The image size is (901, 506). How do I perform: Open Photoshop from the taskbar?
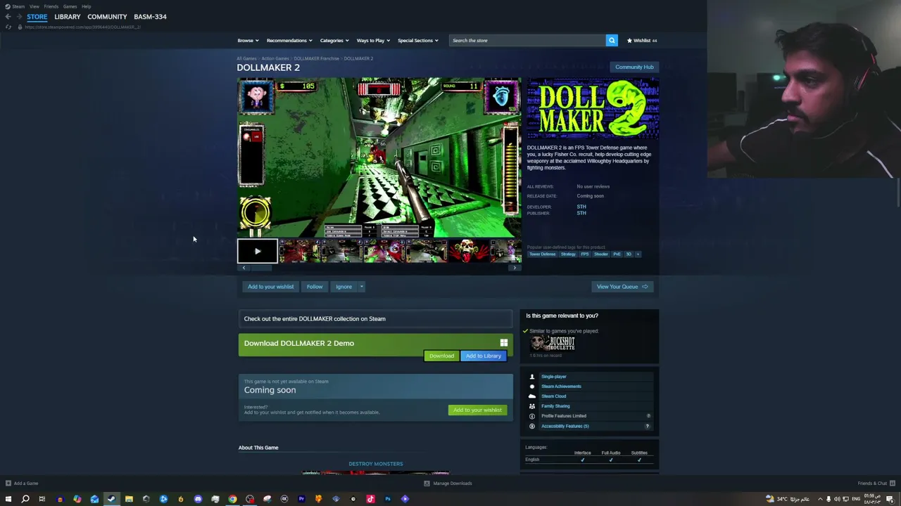387,499
